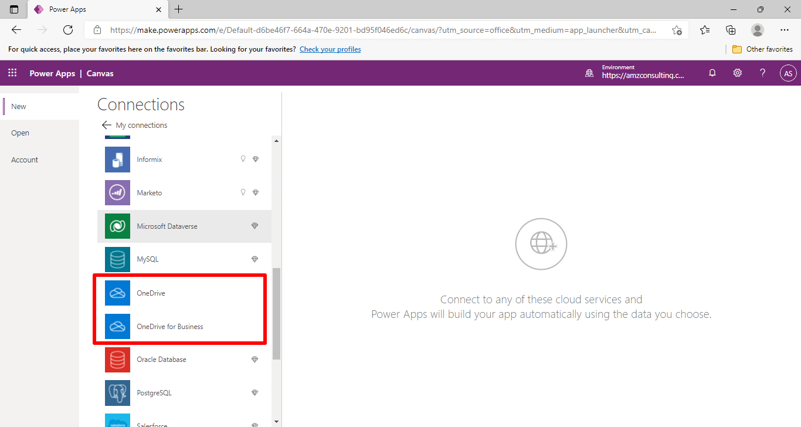Click the OneDrive connector icon
The width and height of the screenshot is (801, 427).
117,293
